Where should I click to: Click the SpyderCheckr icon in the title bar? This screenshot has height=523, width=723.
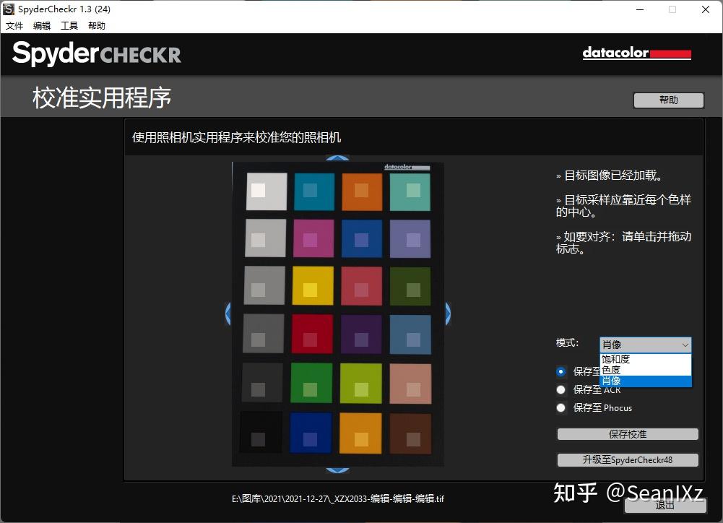point(8,9)
